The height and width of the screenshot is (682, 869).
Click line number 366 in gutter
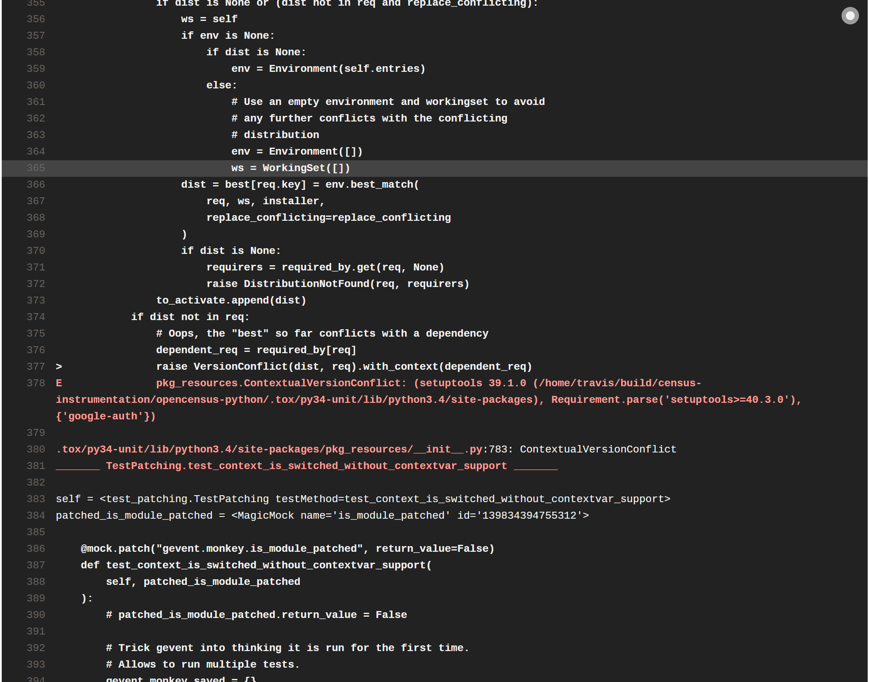(36, 185)
